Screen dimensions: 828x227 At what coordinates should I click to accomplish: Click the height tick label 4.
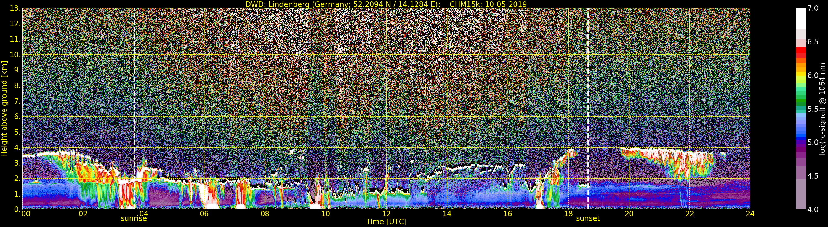(x=17, y=147)
